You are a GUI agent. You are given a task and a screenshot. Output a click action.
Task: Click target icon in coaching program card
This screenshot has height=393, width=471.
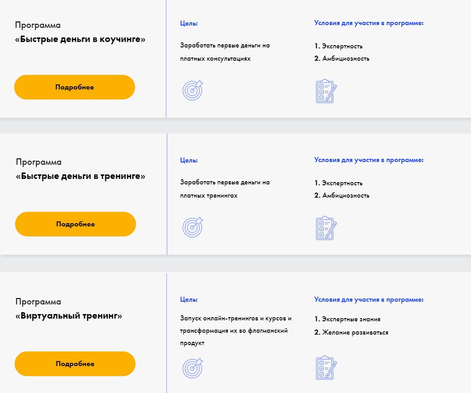pyautogui.click(x=193, y=90)
